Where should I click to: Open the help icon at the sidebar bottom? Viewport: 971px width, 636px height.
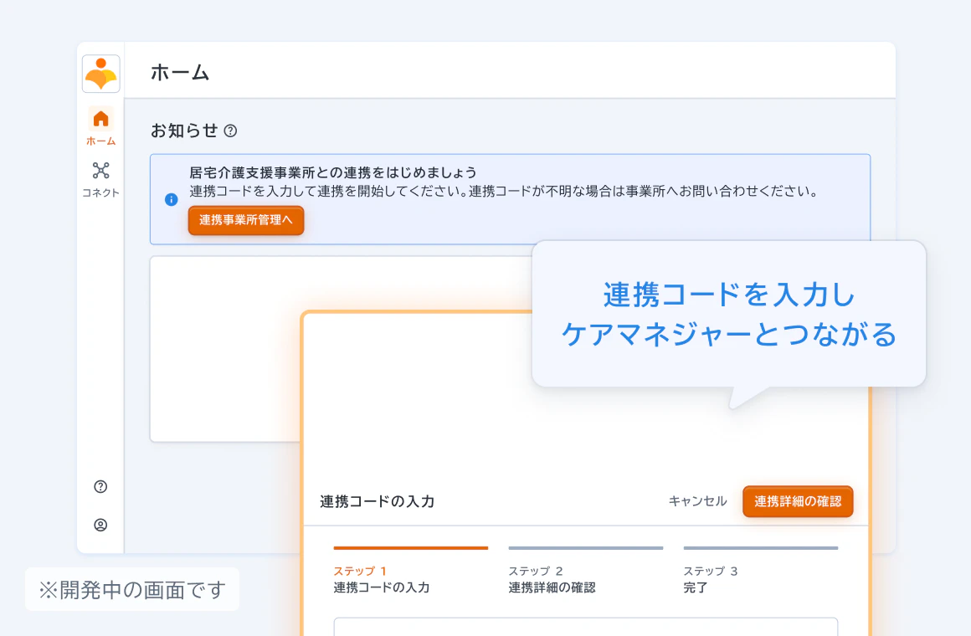[x=100, y=486]
